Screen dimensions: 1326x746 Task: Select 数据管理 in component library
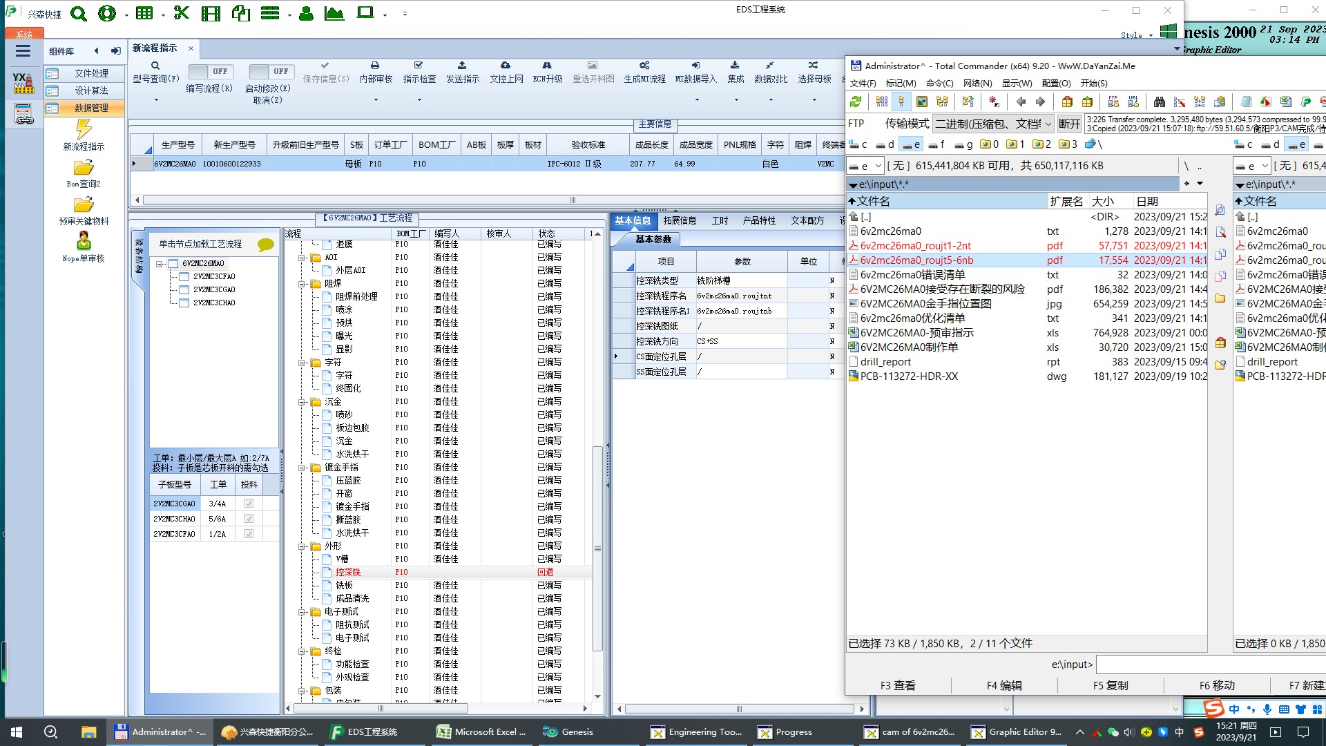(84, 108)
